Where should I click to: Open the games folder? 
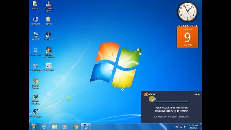(48, 21)
